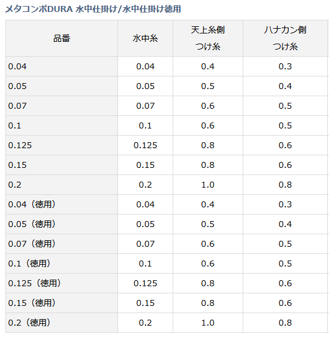The image size is (329, 337).
Task: Click the 0.07 row label cell
Action: click(62, 106)
